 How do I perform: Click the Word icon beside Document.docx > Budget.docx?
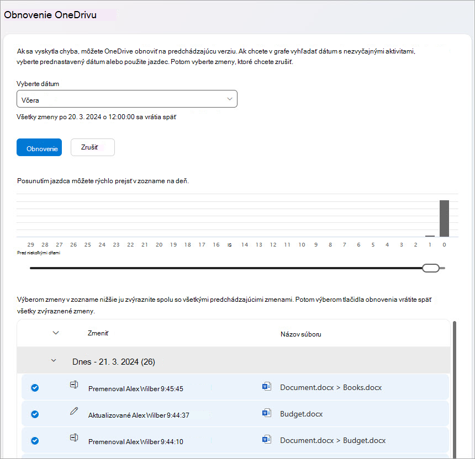(x=267, y=439)
